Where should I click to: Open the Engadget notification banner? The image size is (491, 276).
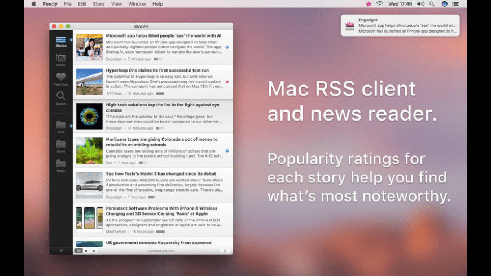point(400,25)
